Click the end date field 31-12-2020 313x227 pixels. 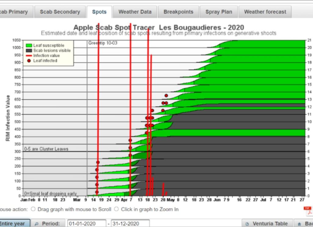130,224
